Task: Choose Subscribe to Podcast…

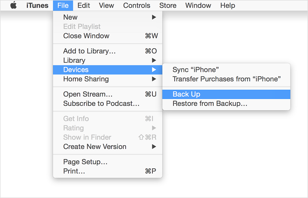Action: pos(101,103)
